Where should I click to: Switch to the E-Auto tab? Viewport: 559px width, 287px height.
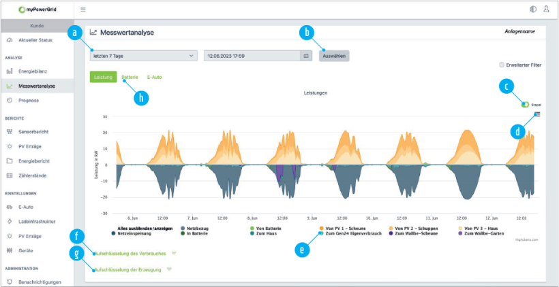pos(154,78)
